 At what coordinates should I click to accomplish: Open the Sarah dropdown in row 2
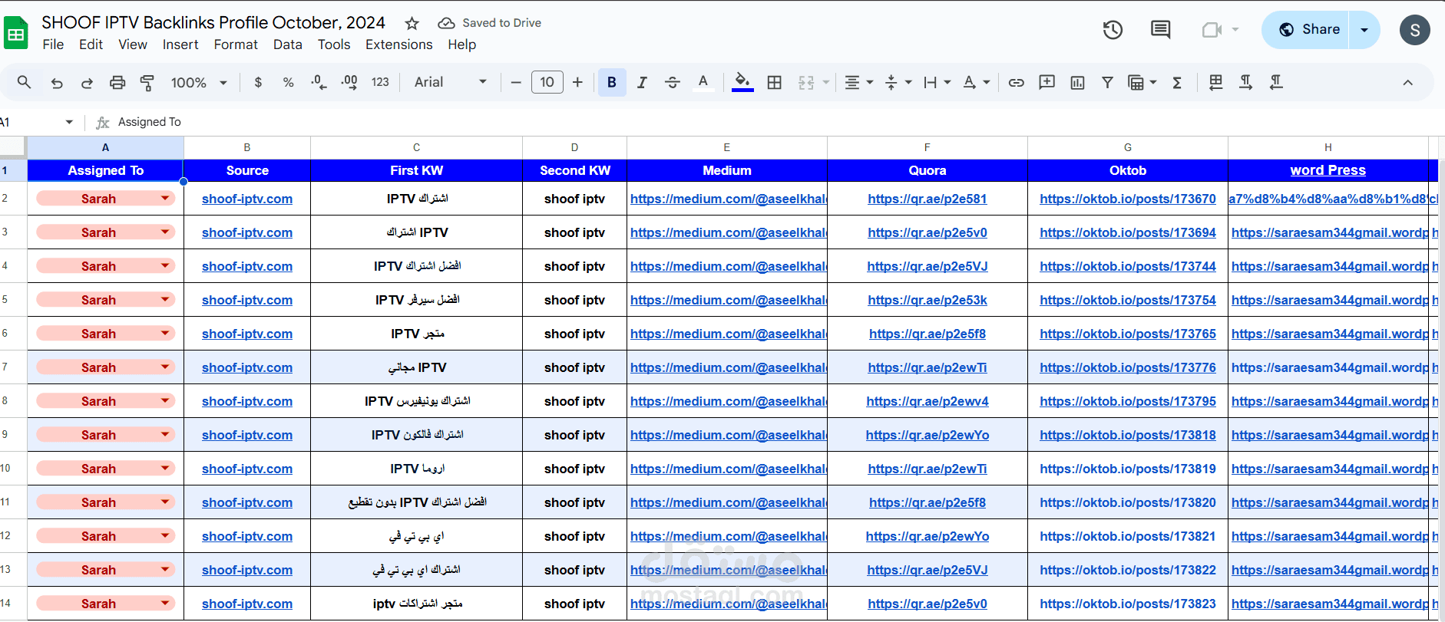click(165, 199)
